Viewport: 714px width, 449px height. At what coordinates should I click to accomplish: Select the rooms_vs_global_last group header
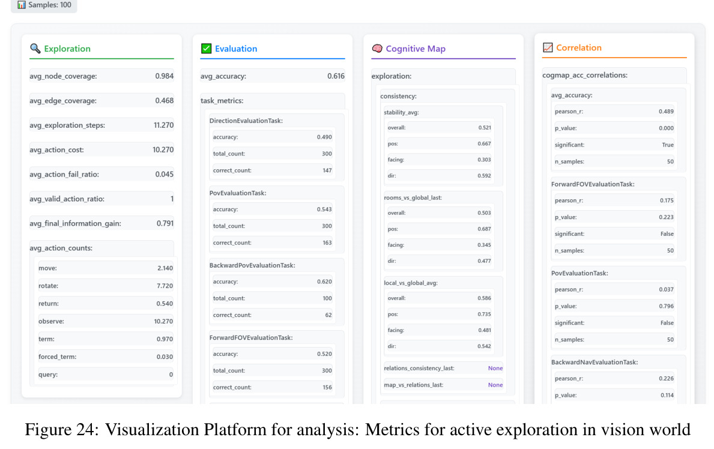(x=413, y=197)
